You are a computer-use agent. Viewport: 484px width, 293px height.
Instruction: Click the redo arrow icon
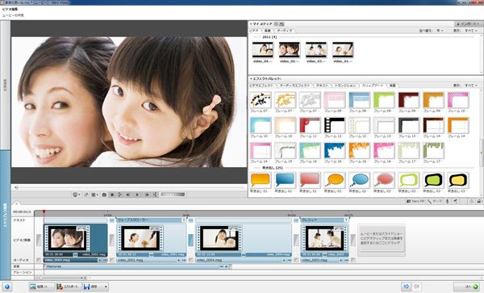(416, 287)
